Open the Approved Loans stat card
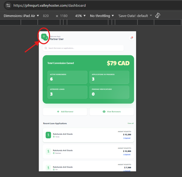Viewport: 182px width, 177px height. click(67, 92)
